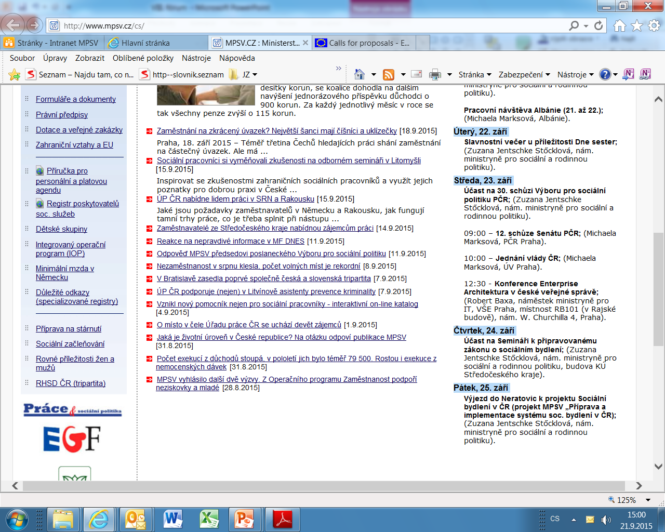Expand the Print dropdown arrow
The width and height of the screenshot is (665, 532).
pos(449,75)
